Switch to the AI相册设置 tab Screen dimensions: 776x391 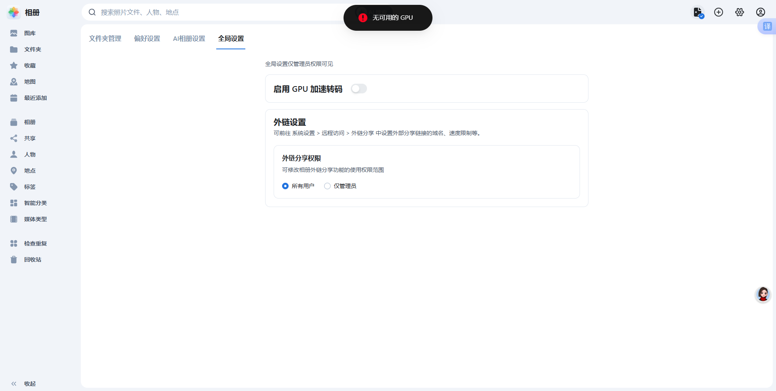(x=189, y=38)
